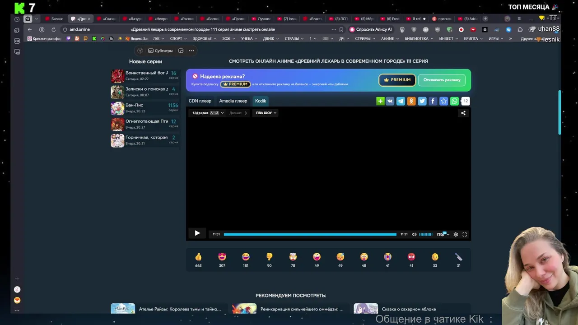Share to Telegram
The image size is (578, 325).
point(401,101)
